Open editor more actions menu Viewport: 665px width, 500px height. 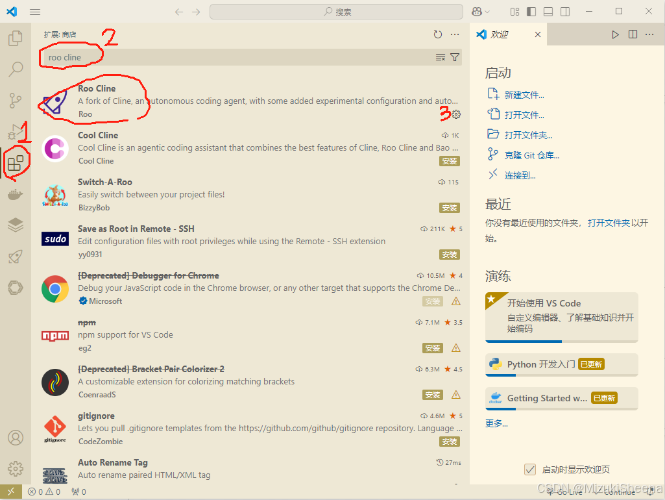649,34
